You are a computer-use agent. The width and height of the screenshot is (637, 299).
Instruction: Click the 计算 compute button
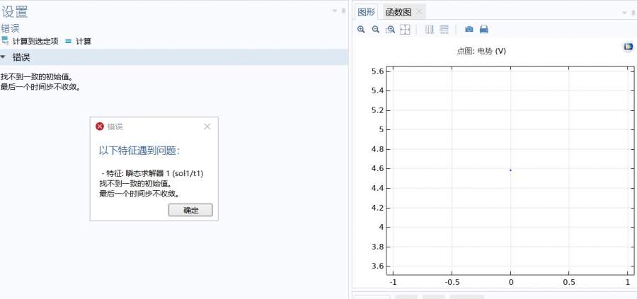click(x=79, y=41)
